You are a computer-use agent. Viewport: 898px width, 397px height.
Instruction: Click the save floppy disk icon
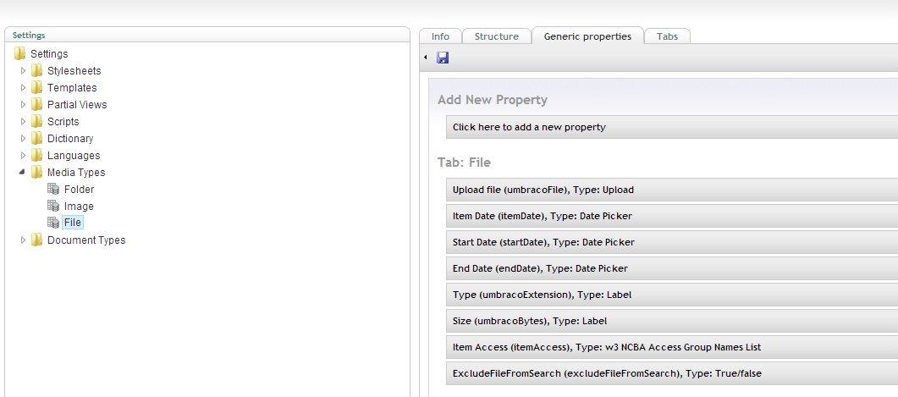tap(443, 58)
